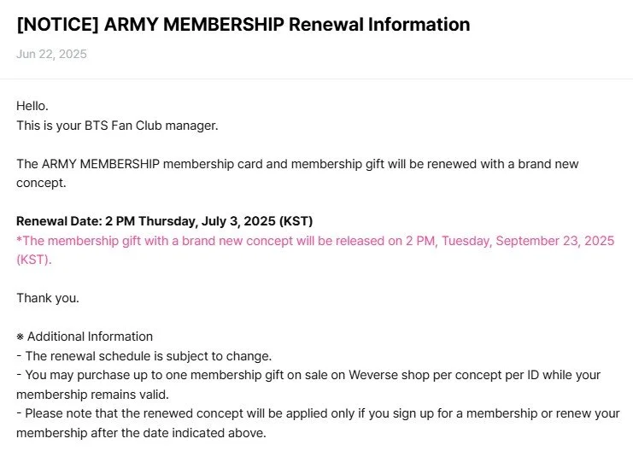633x462 pixels.
Task: Click the bold Renewal Date line
Action: [164, 221]
